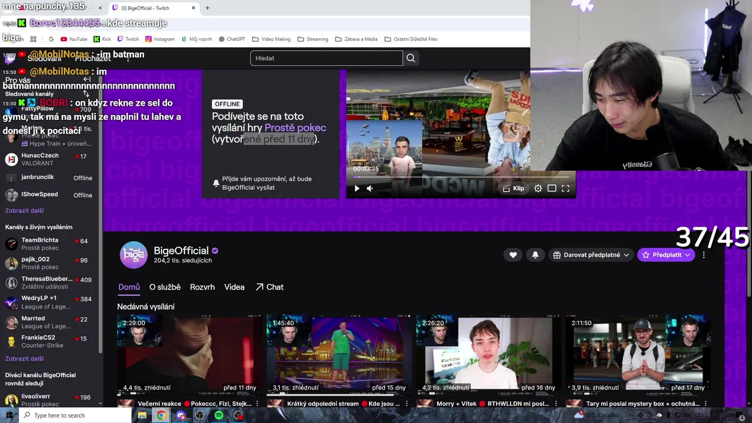Open options for Večerní reakce video
Image resolution: width=752 pixels, height=423 pixels.
click(257, 404)
